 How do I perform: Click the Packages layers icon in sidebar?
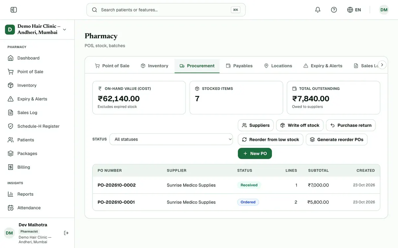pyautogui.click(x=11, y=153)
